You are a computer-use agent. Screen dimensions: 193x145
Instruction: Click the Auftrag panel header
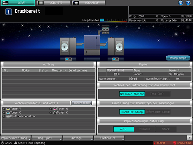(49, 64)
